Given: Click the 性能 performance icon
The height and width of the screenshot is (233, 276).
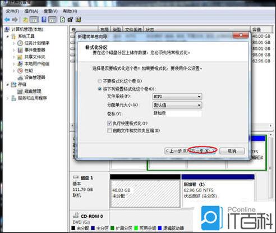Looking at the screenshot, I should (x=20, y=71).
